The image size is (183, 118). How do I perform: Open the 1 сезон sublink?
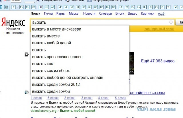tap(36, 98)
